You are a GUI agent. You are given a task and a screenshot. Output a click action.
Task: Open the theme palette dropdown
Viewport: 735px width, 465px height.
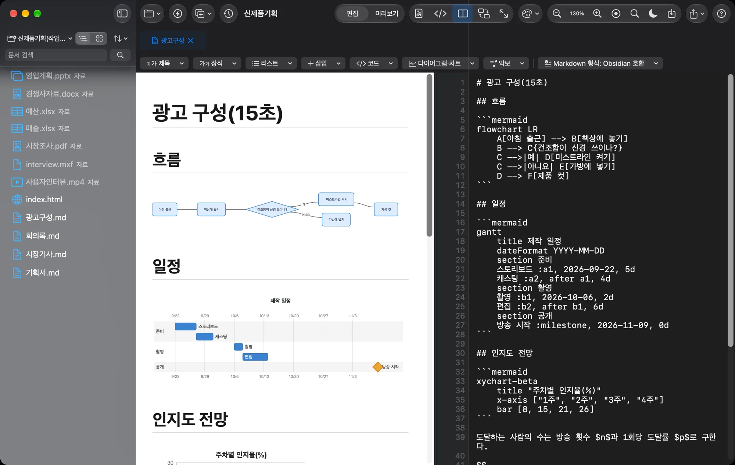pyautogui.click(x=530, y=14)
